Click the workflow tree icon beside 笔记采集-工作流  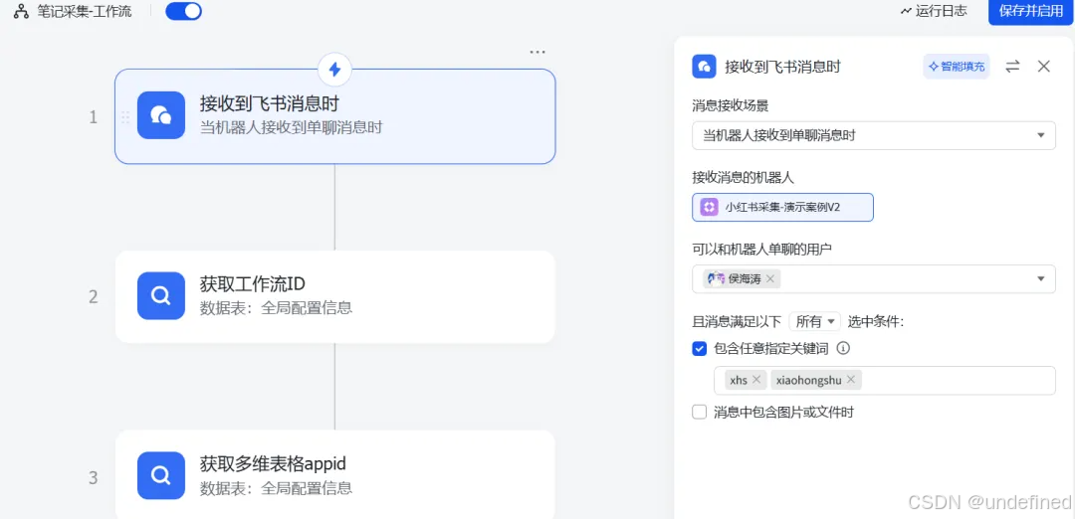21,12
